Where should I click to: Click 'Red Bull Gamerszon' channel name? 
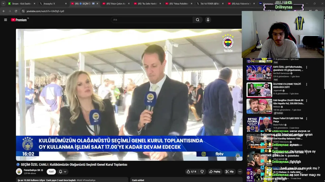tap(282, 73)
